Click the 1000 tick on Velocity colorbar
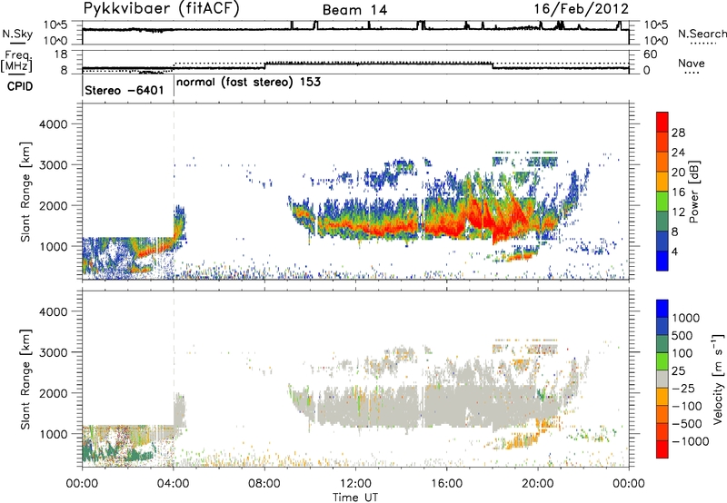 (686, 318)
